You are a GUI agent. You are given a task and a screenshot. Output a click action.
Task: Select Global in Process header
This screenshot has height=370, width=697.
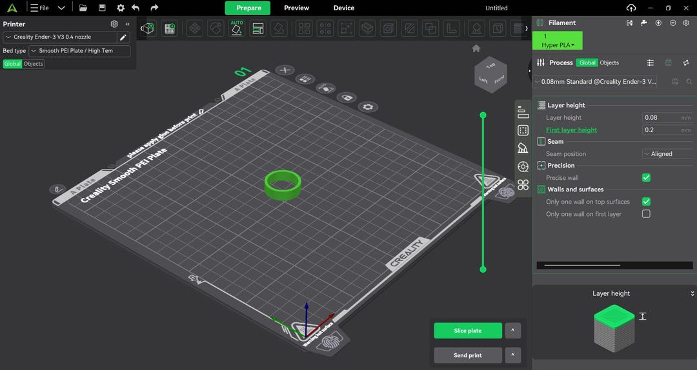tap(587, 63)
